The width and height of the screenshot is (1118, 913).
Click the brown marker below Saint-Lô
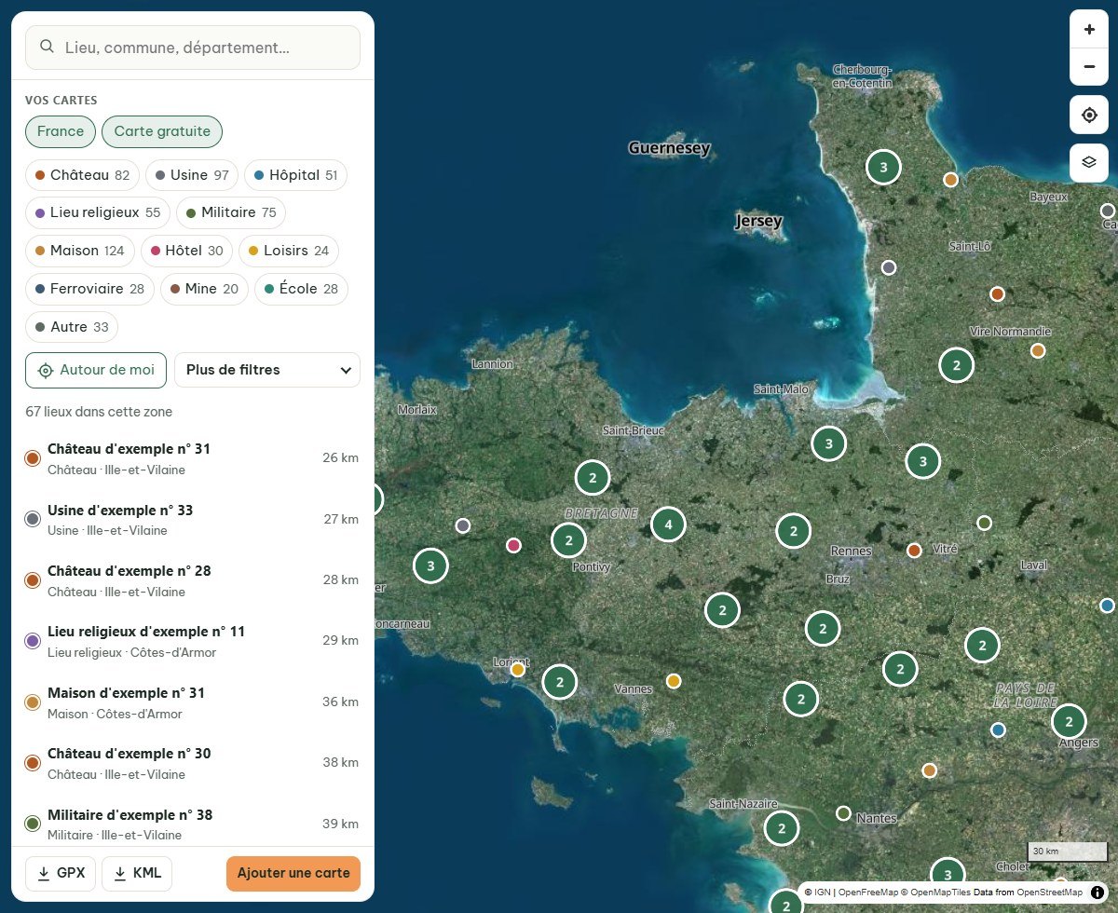click(x=997, y=294)
